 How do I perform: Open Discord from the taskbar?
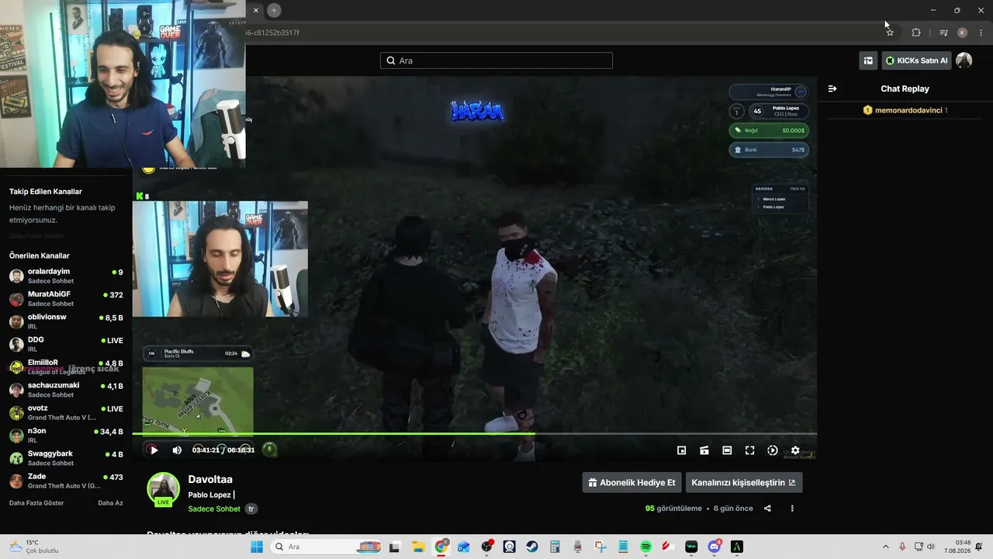(714, 547)
